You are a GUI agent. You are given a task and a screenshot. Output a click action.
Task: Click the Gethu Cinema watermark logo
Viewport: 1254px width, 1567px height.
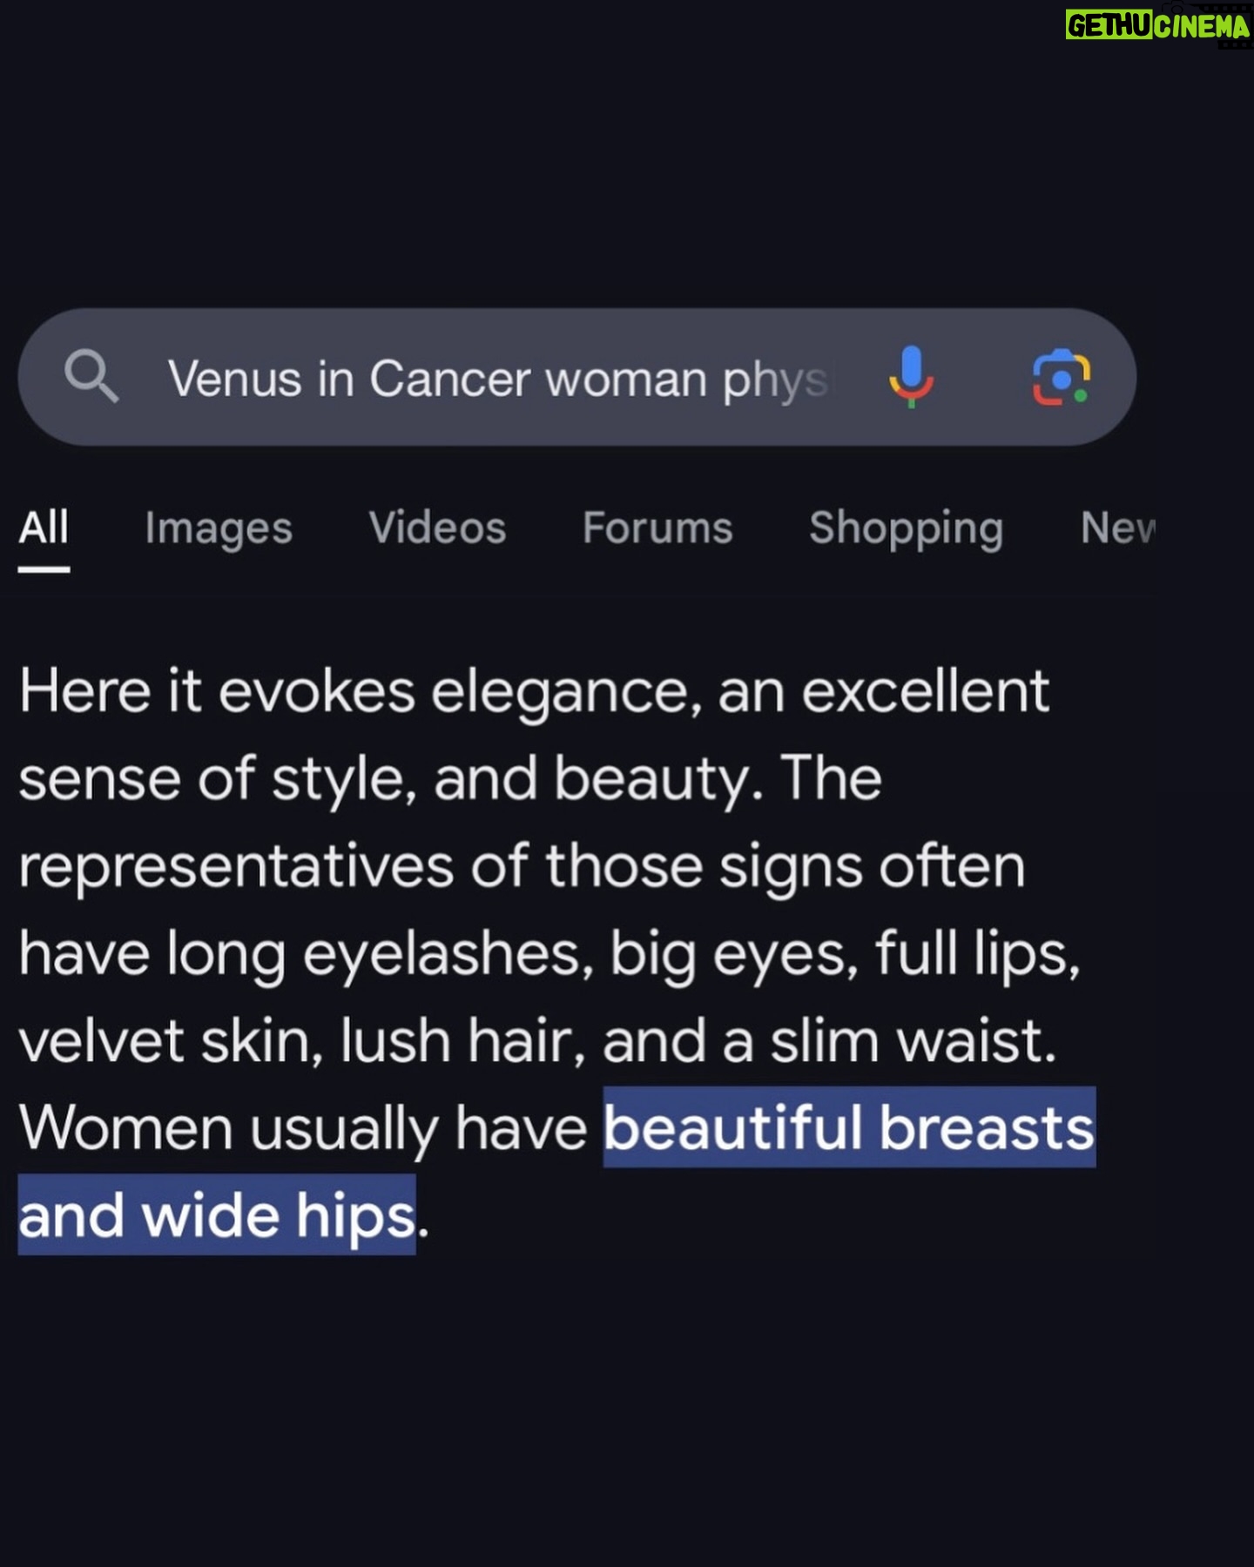[1157, 26]
